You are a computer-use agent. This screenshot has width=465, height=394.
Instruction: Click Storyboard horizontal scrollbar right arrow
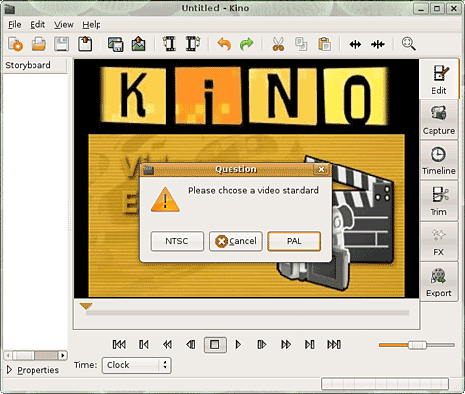coord(63,355)
